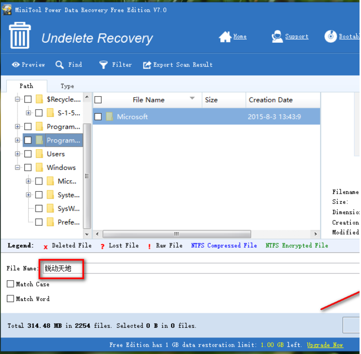
Task: Click the Filter funnel icon
Action: [103, 65]
